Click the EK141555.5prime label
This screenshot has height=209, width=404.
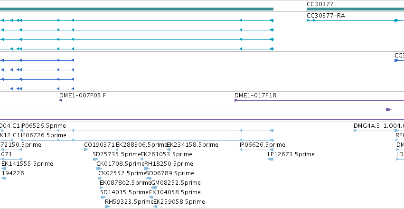(x=27, y=164)
